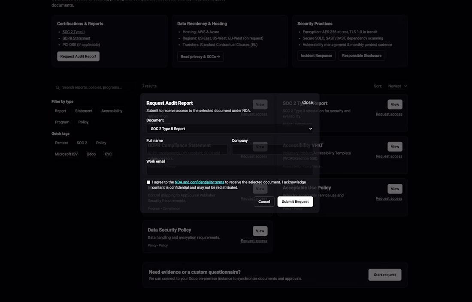472x302 pixels.
Task: Open Incident Response page
Action: click(x=316, y=56)
